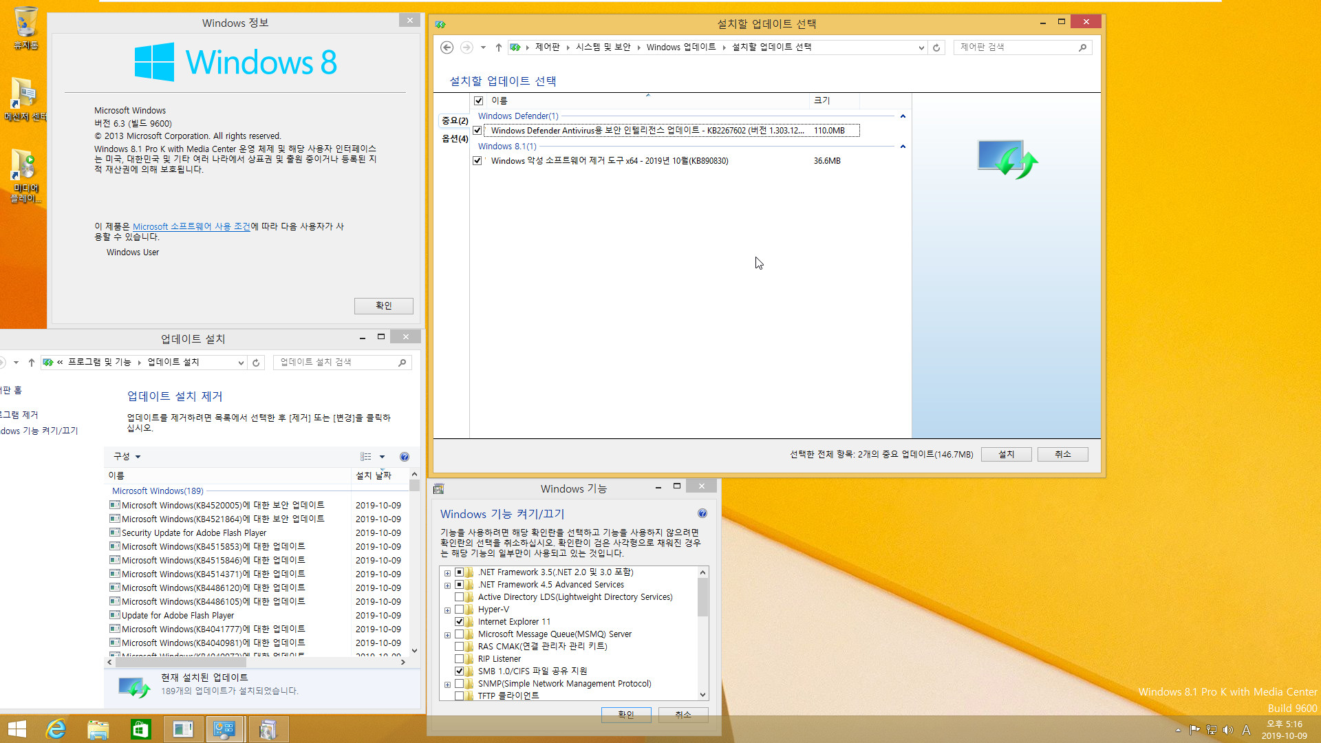Enable the Hyper-V feature checkbox
This screenshot has width=1321, height=743.
click(459, 609)
